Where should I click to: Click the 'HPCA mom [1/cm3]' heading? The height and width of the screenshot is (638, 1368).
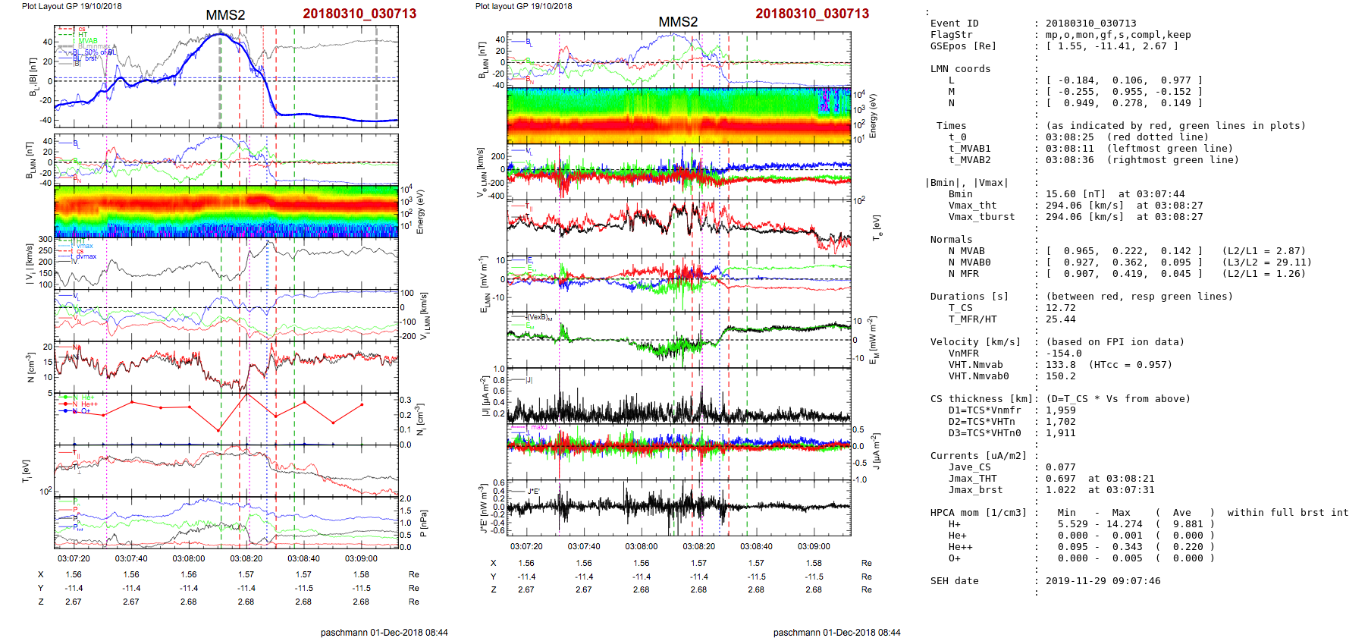click(x=979, y=513)
